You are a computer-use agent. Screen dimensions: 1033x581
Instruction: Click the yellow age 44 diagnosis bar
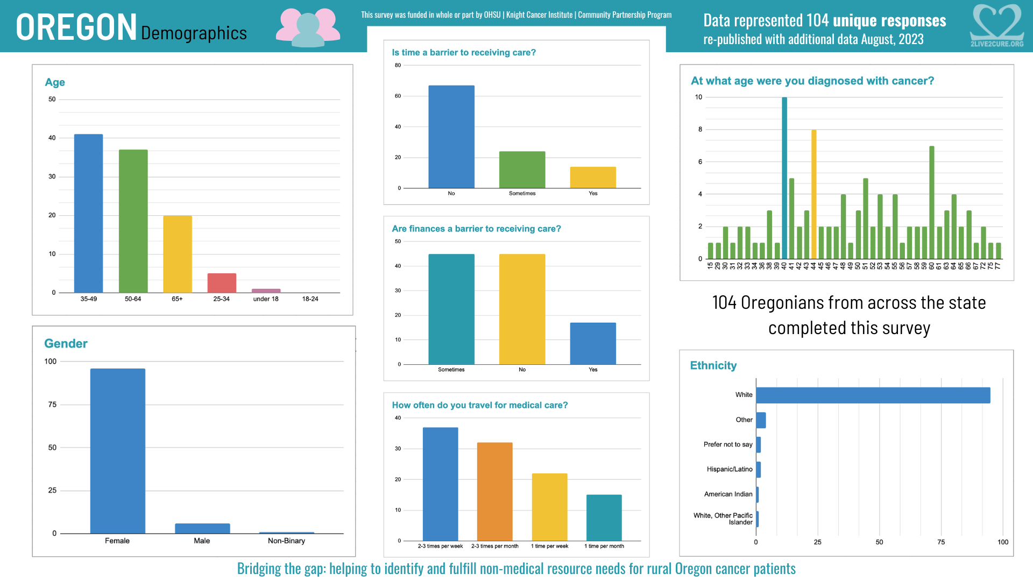(x=814, y=194)
